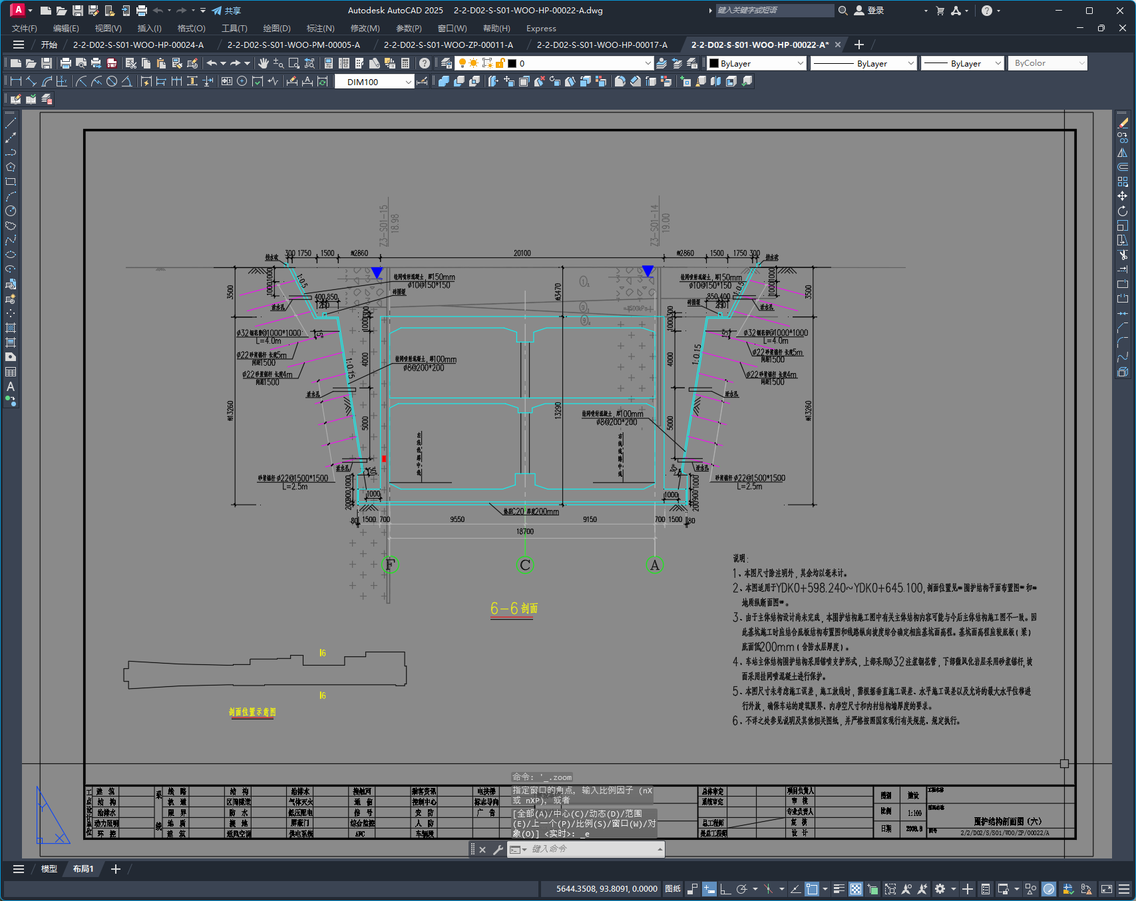
Task: Switch to the 模型 model tab
Action: click(49, 869)
